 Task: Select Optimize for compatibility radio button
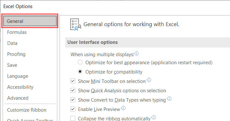pyautogui.click(x=80, y=72)
